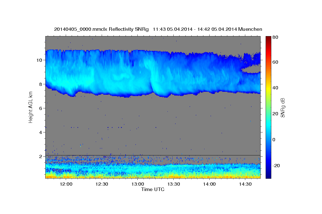Click the colorbar value 80

coord(276,37)
